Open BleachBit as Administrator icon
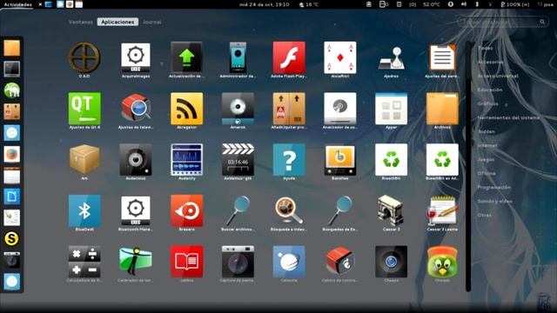The width and height of the screenshot is (557, 313). click(x=442, y=160)
